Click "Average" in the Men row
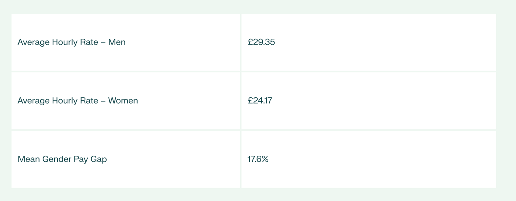This screenshot has width=516, height=201. coord(34,42)
